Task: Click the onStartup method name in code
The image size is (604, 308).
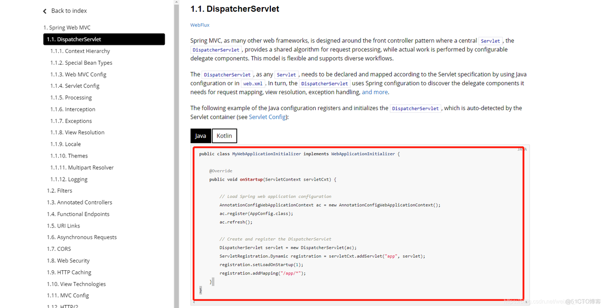Action: pos(251,179)
